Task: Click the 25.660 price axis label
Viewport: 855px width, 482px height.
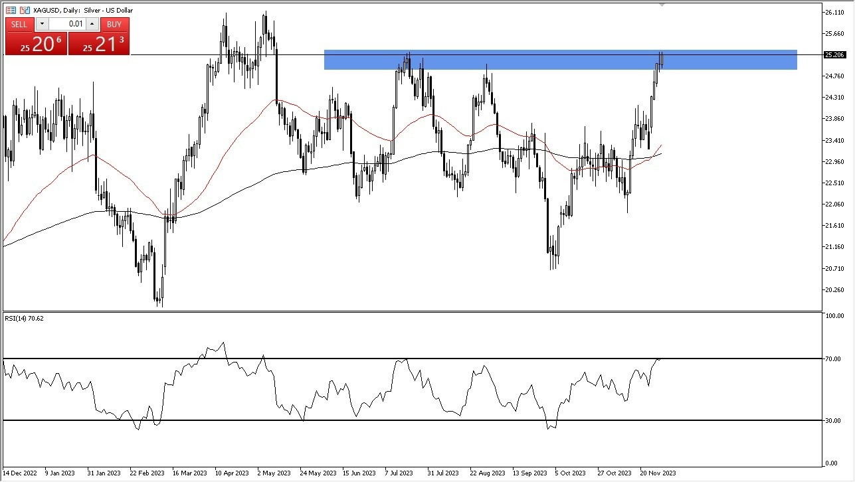Action: pyautogui.click(x=834, y=34)
